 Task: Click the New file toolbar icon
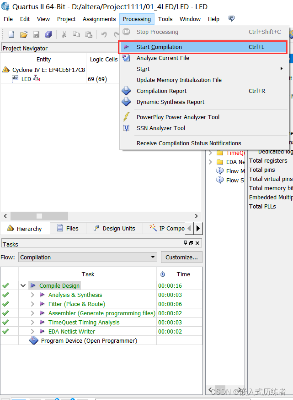[x=11, y=34]
